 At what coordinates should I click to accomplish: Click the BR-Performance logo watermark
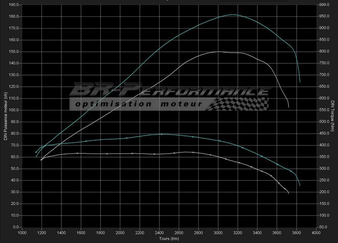point(169,91)
